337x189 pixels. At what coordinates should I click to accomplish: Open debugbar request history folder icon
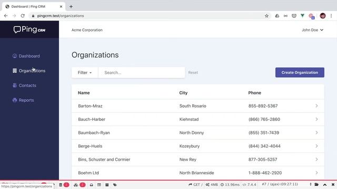tap(316, 184)
